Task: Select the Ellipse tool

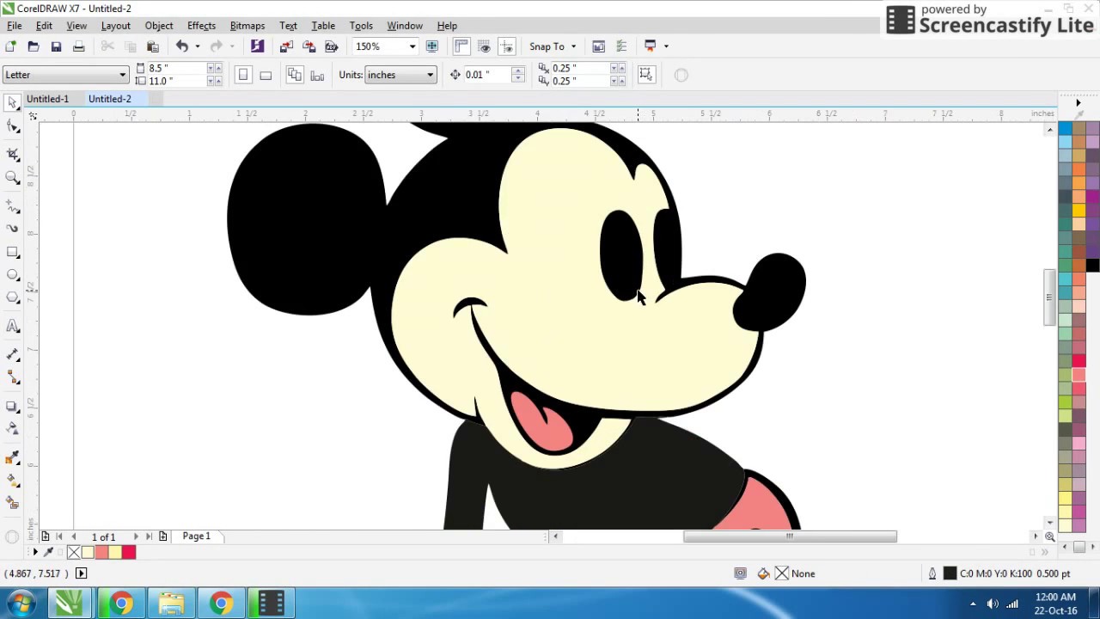Action: tap(13, 275)
